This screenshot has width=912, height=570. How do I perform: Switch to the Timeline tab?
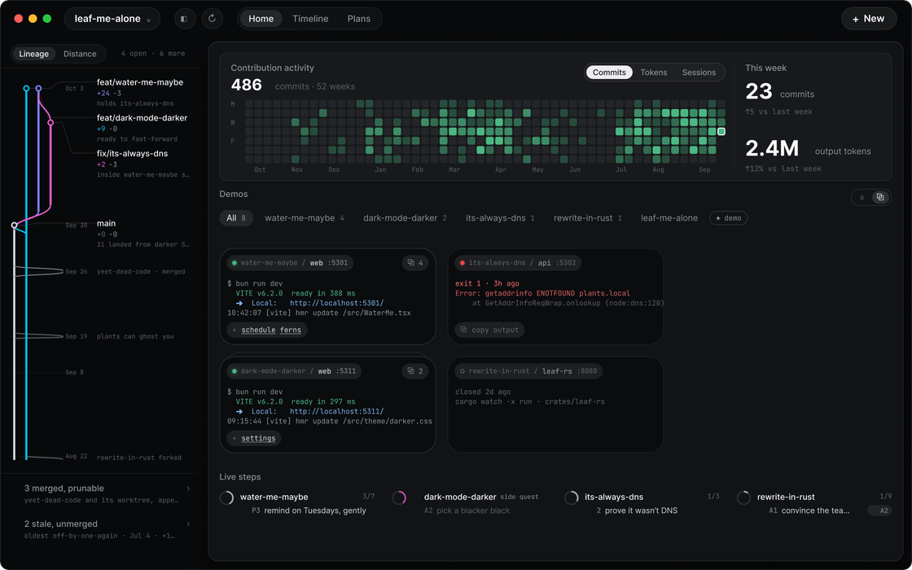[310, 19]
